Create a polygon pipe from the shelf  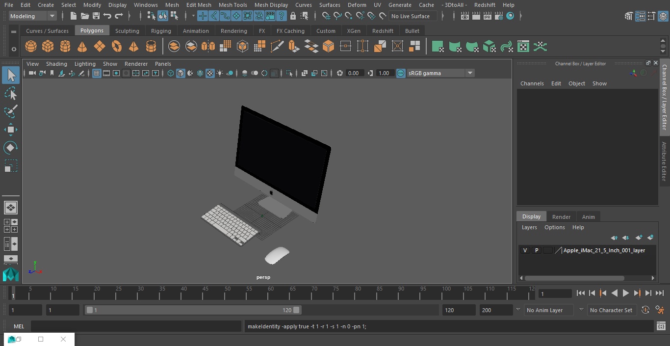[x=151, y=47]
